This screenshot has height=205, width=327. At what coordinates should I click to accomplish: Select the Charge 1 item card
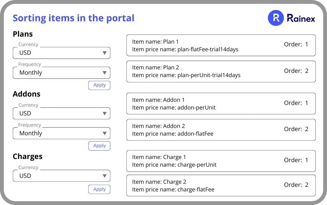pos(221,161)
